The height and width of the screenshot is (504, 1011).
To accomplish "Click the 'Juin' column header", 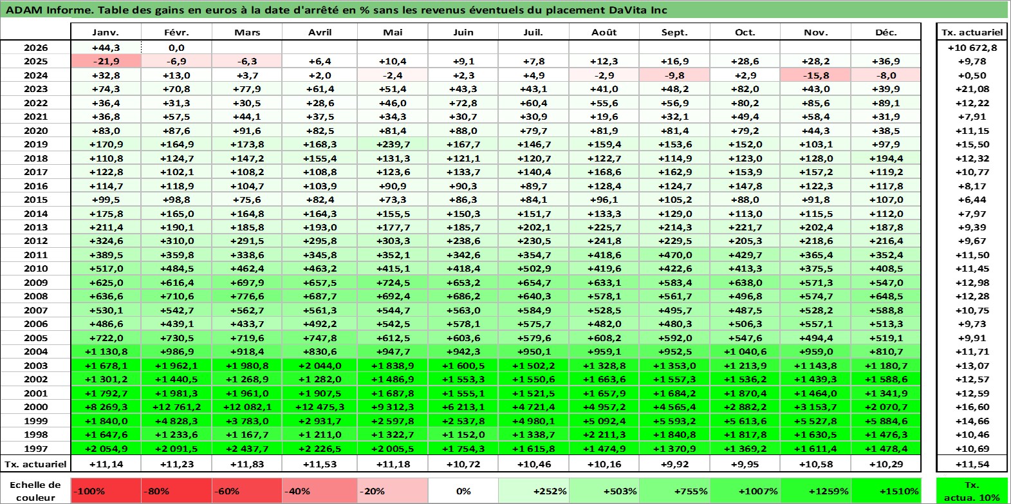I will click(463, 32).
